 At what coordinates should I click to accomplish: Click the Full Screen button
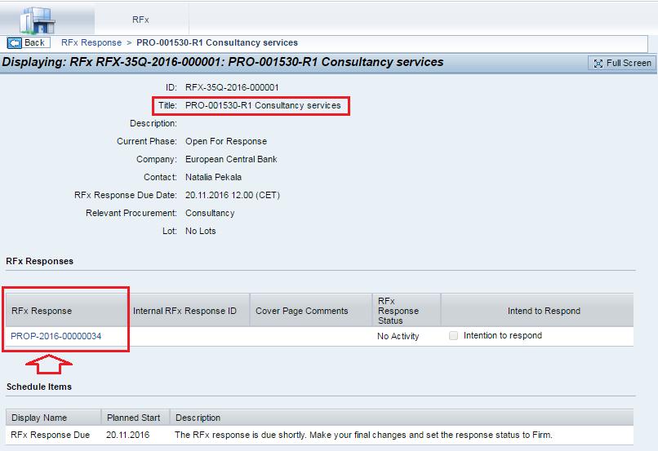tap(622, 63)
